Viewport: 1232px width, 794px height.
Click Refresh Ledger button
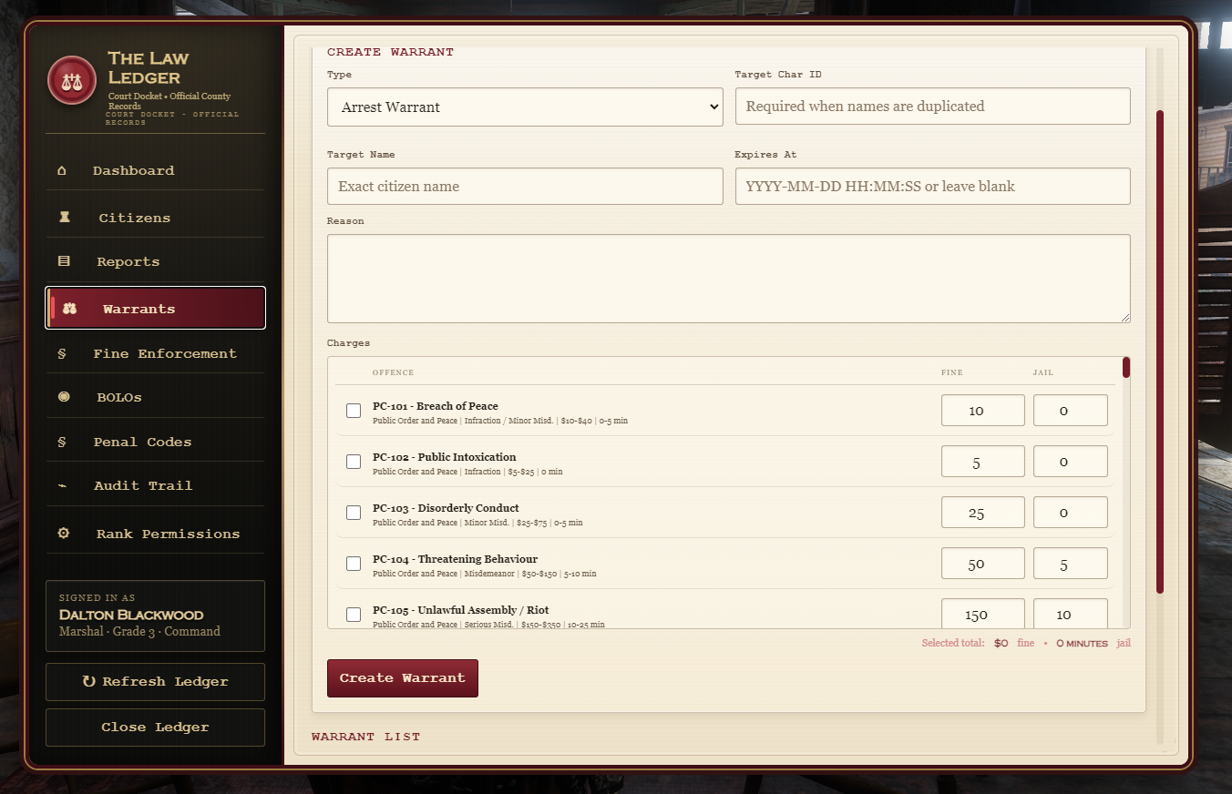155,682
